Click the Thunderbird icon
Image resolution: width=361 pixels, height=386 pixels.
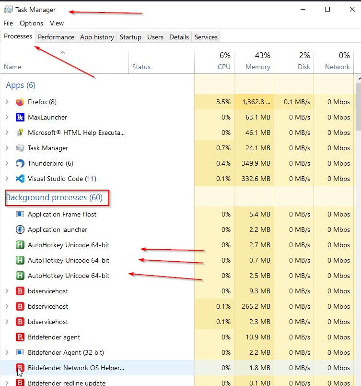[20, 163]
